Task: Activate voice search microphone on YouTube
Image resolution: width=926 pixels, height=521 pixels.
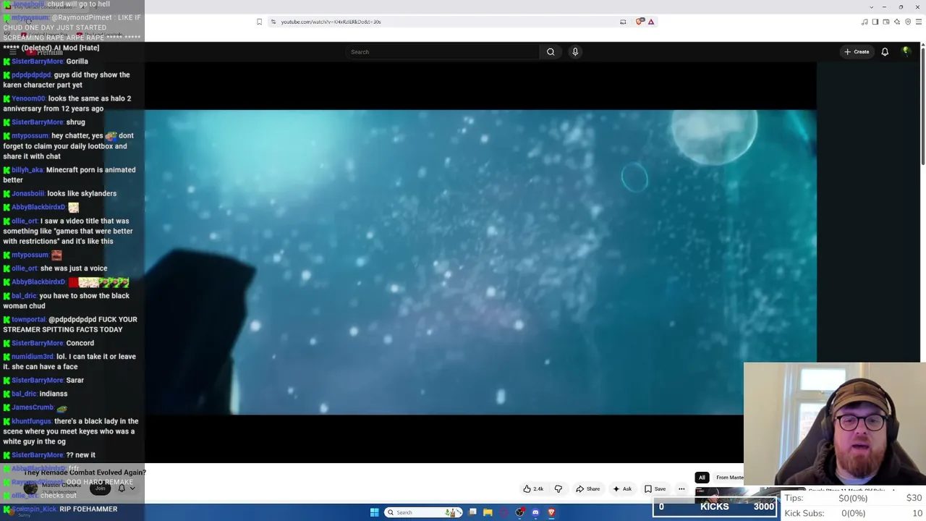Action: tap(575, 52)
